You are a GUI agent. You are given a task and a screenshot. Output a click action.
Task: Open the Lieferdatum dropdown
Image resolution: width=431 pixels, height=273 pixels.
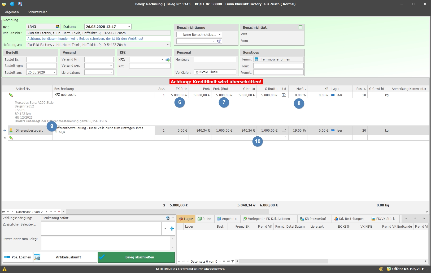111,72
